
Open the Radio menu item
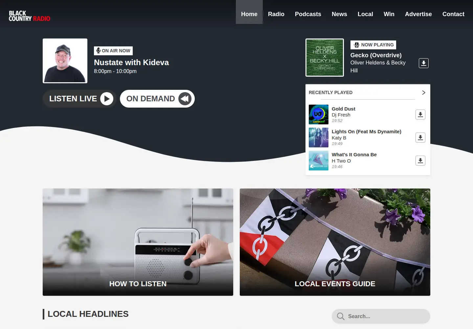point(276,14)
